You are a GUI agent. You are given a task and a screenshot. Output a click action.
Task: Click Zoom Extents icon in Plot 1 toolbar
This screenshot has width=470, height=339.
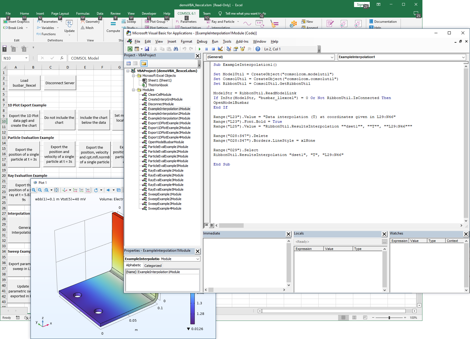click(x=56, y=190)
